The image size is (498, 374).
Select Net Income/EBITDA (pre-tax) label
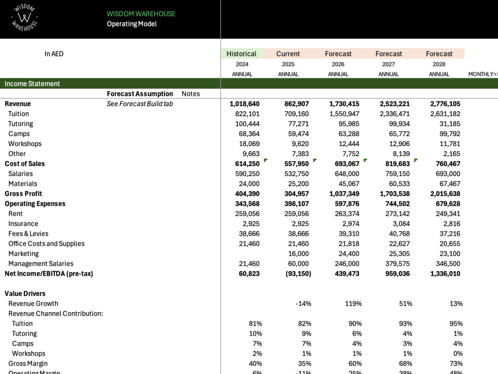pyautogui.click(x=49, y=274)
